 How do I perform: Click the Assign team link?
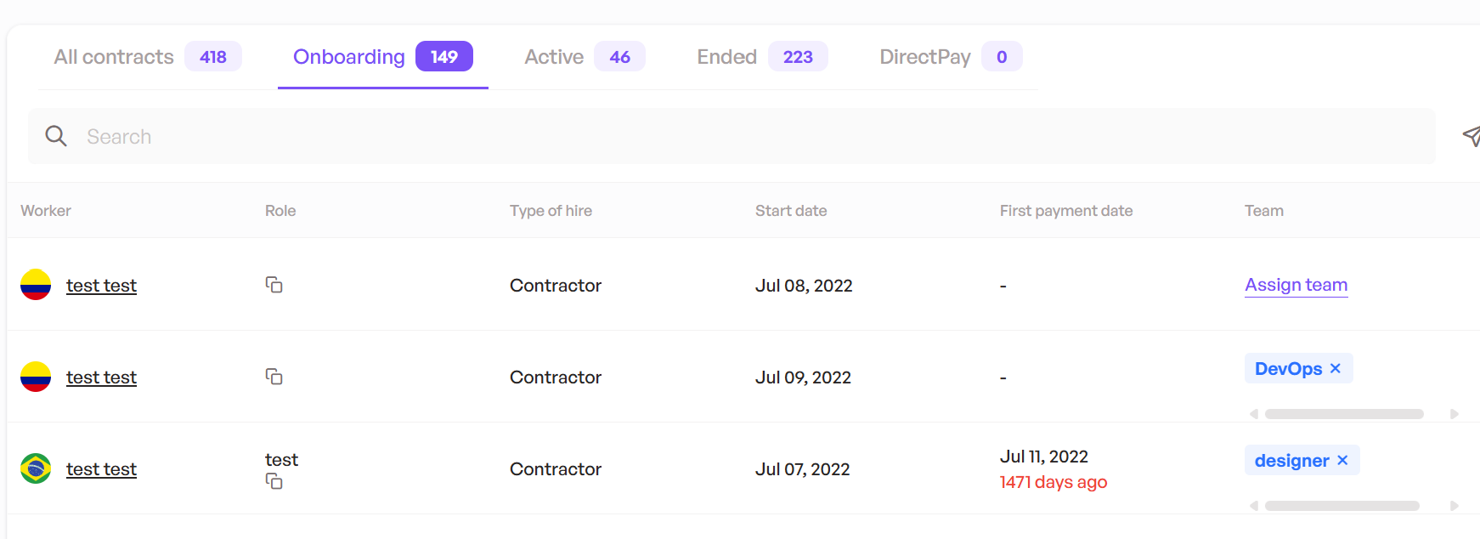(x=1296, y=285)
